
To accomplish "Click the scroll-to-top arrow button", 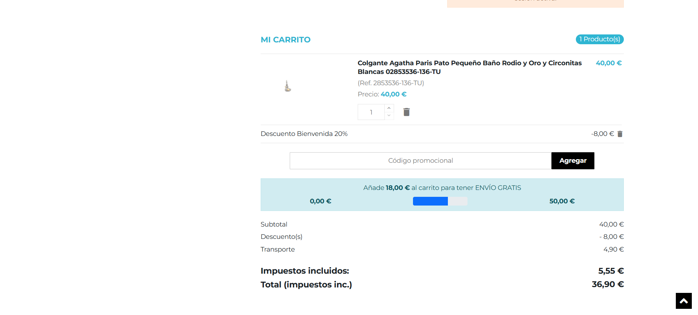I will pos(683,301).
